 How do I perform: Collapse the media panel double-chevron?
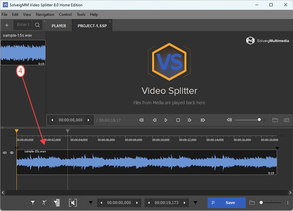44,21
